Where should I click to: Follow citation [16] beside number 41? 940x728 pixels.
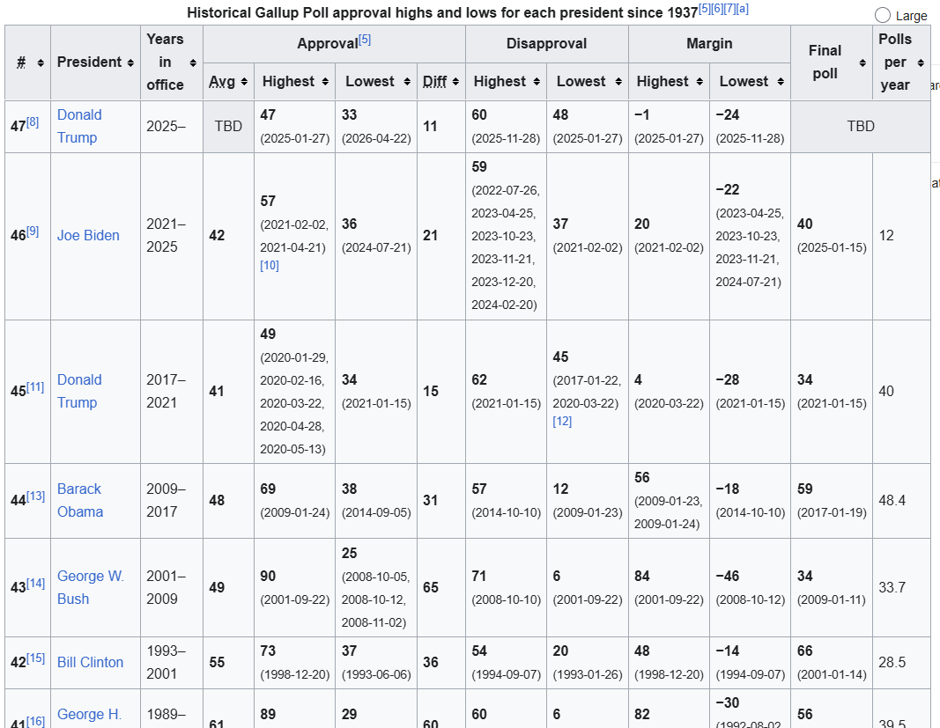coord(35,721)
